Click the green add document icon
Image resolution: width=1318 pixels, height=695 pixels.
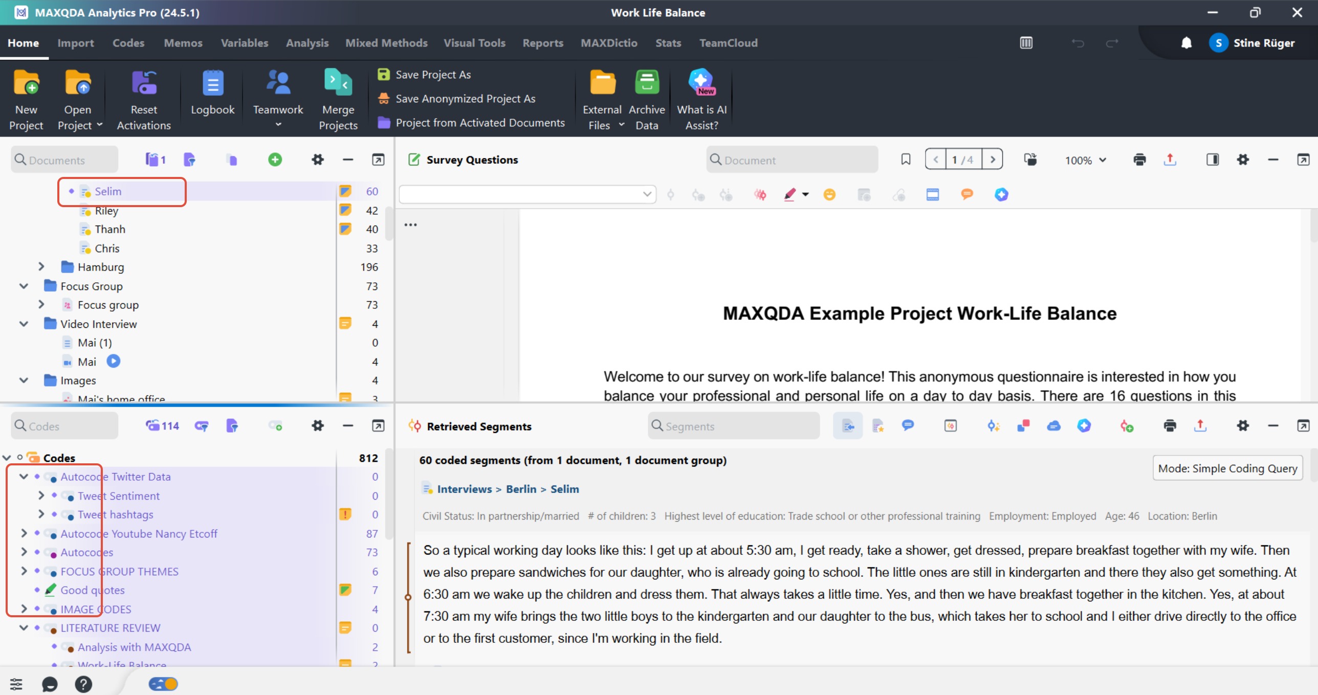click(275, 160)
